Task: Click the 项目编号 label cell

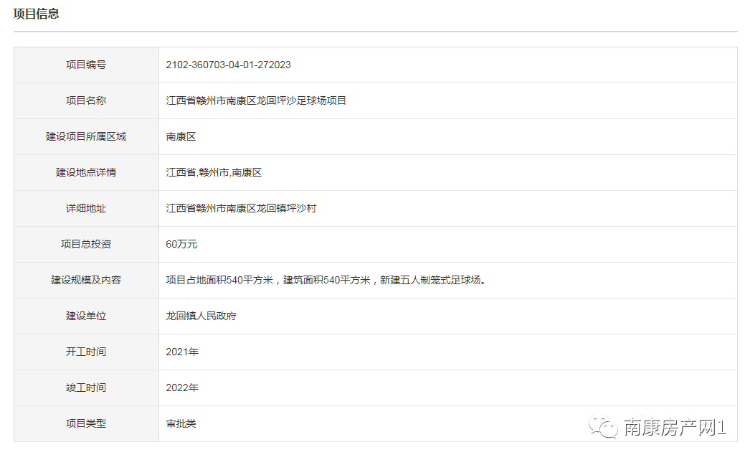Action: click(x=86, y=65)
